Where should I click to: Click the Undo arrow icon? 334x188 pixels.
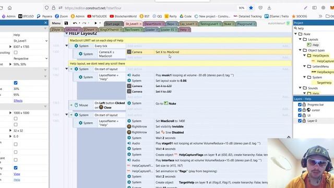click(75, 23)
